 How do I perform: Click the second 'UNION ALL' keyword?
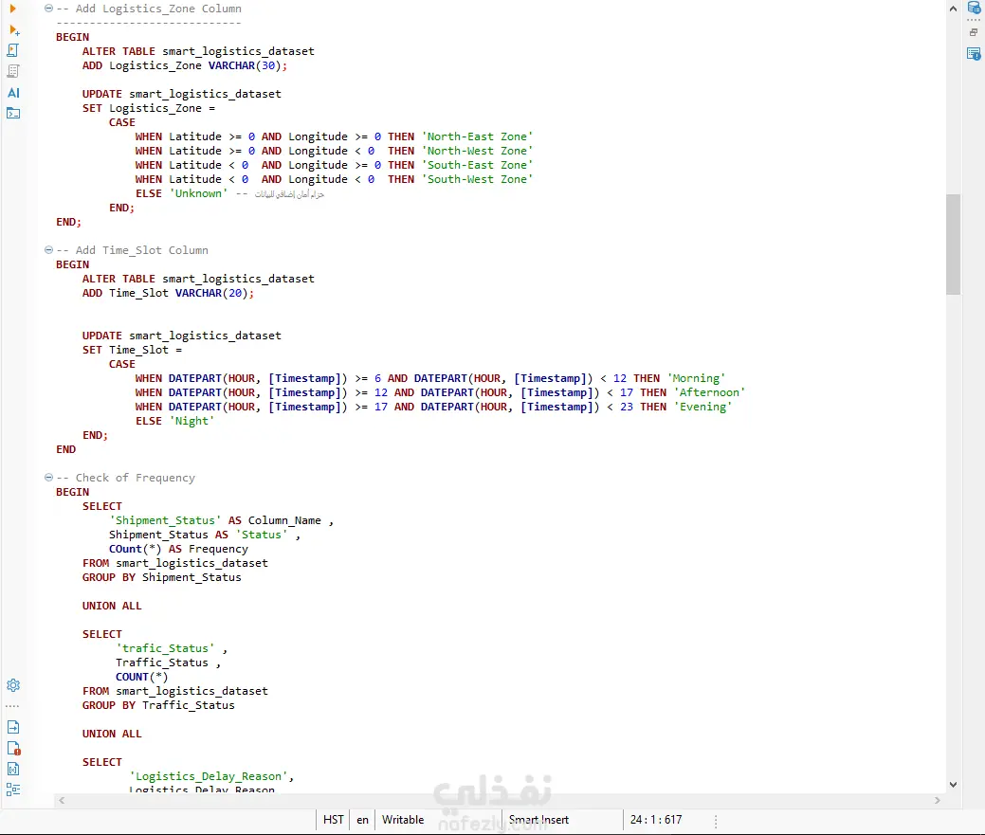click(112, 734)
